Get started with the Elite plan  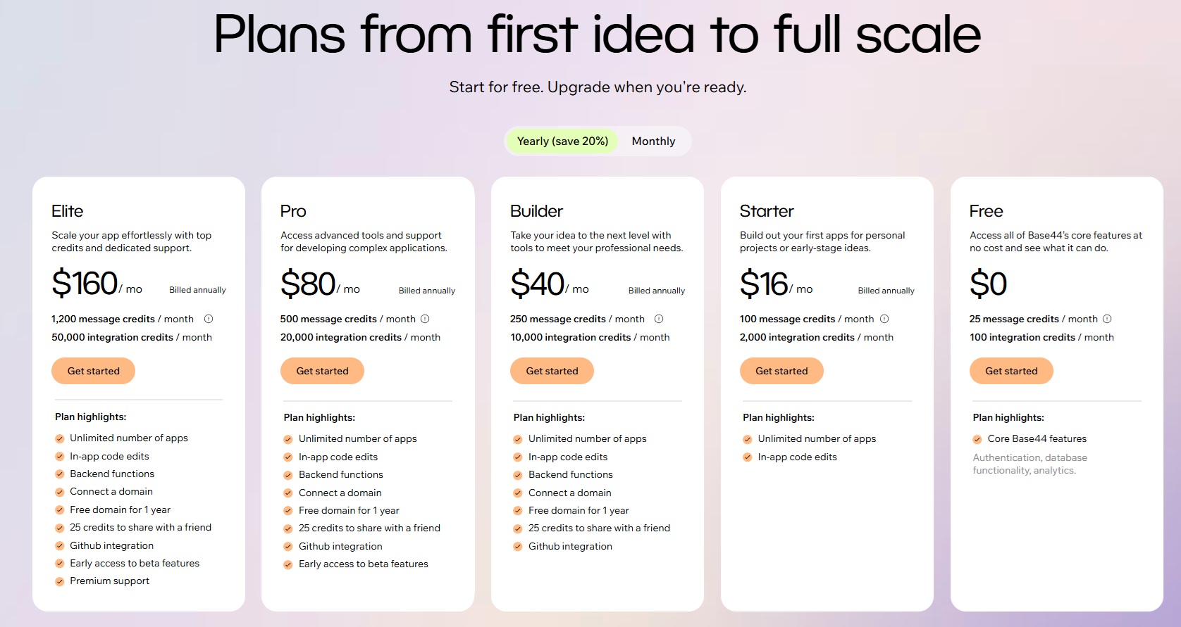click(93, 371)
